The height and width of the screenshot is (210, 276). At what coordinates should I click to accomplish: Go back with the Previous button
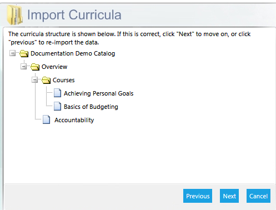tap(198, 196)
